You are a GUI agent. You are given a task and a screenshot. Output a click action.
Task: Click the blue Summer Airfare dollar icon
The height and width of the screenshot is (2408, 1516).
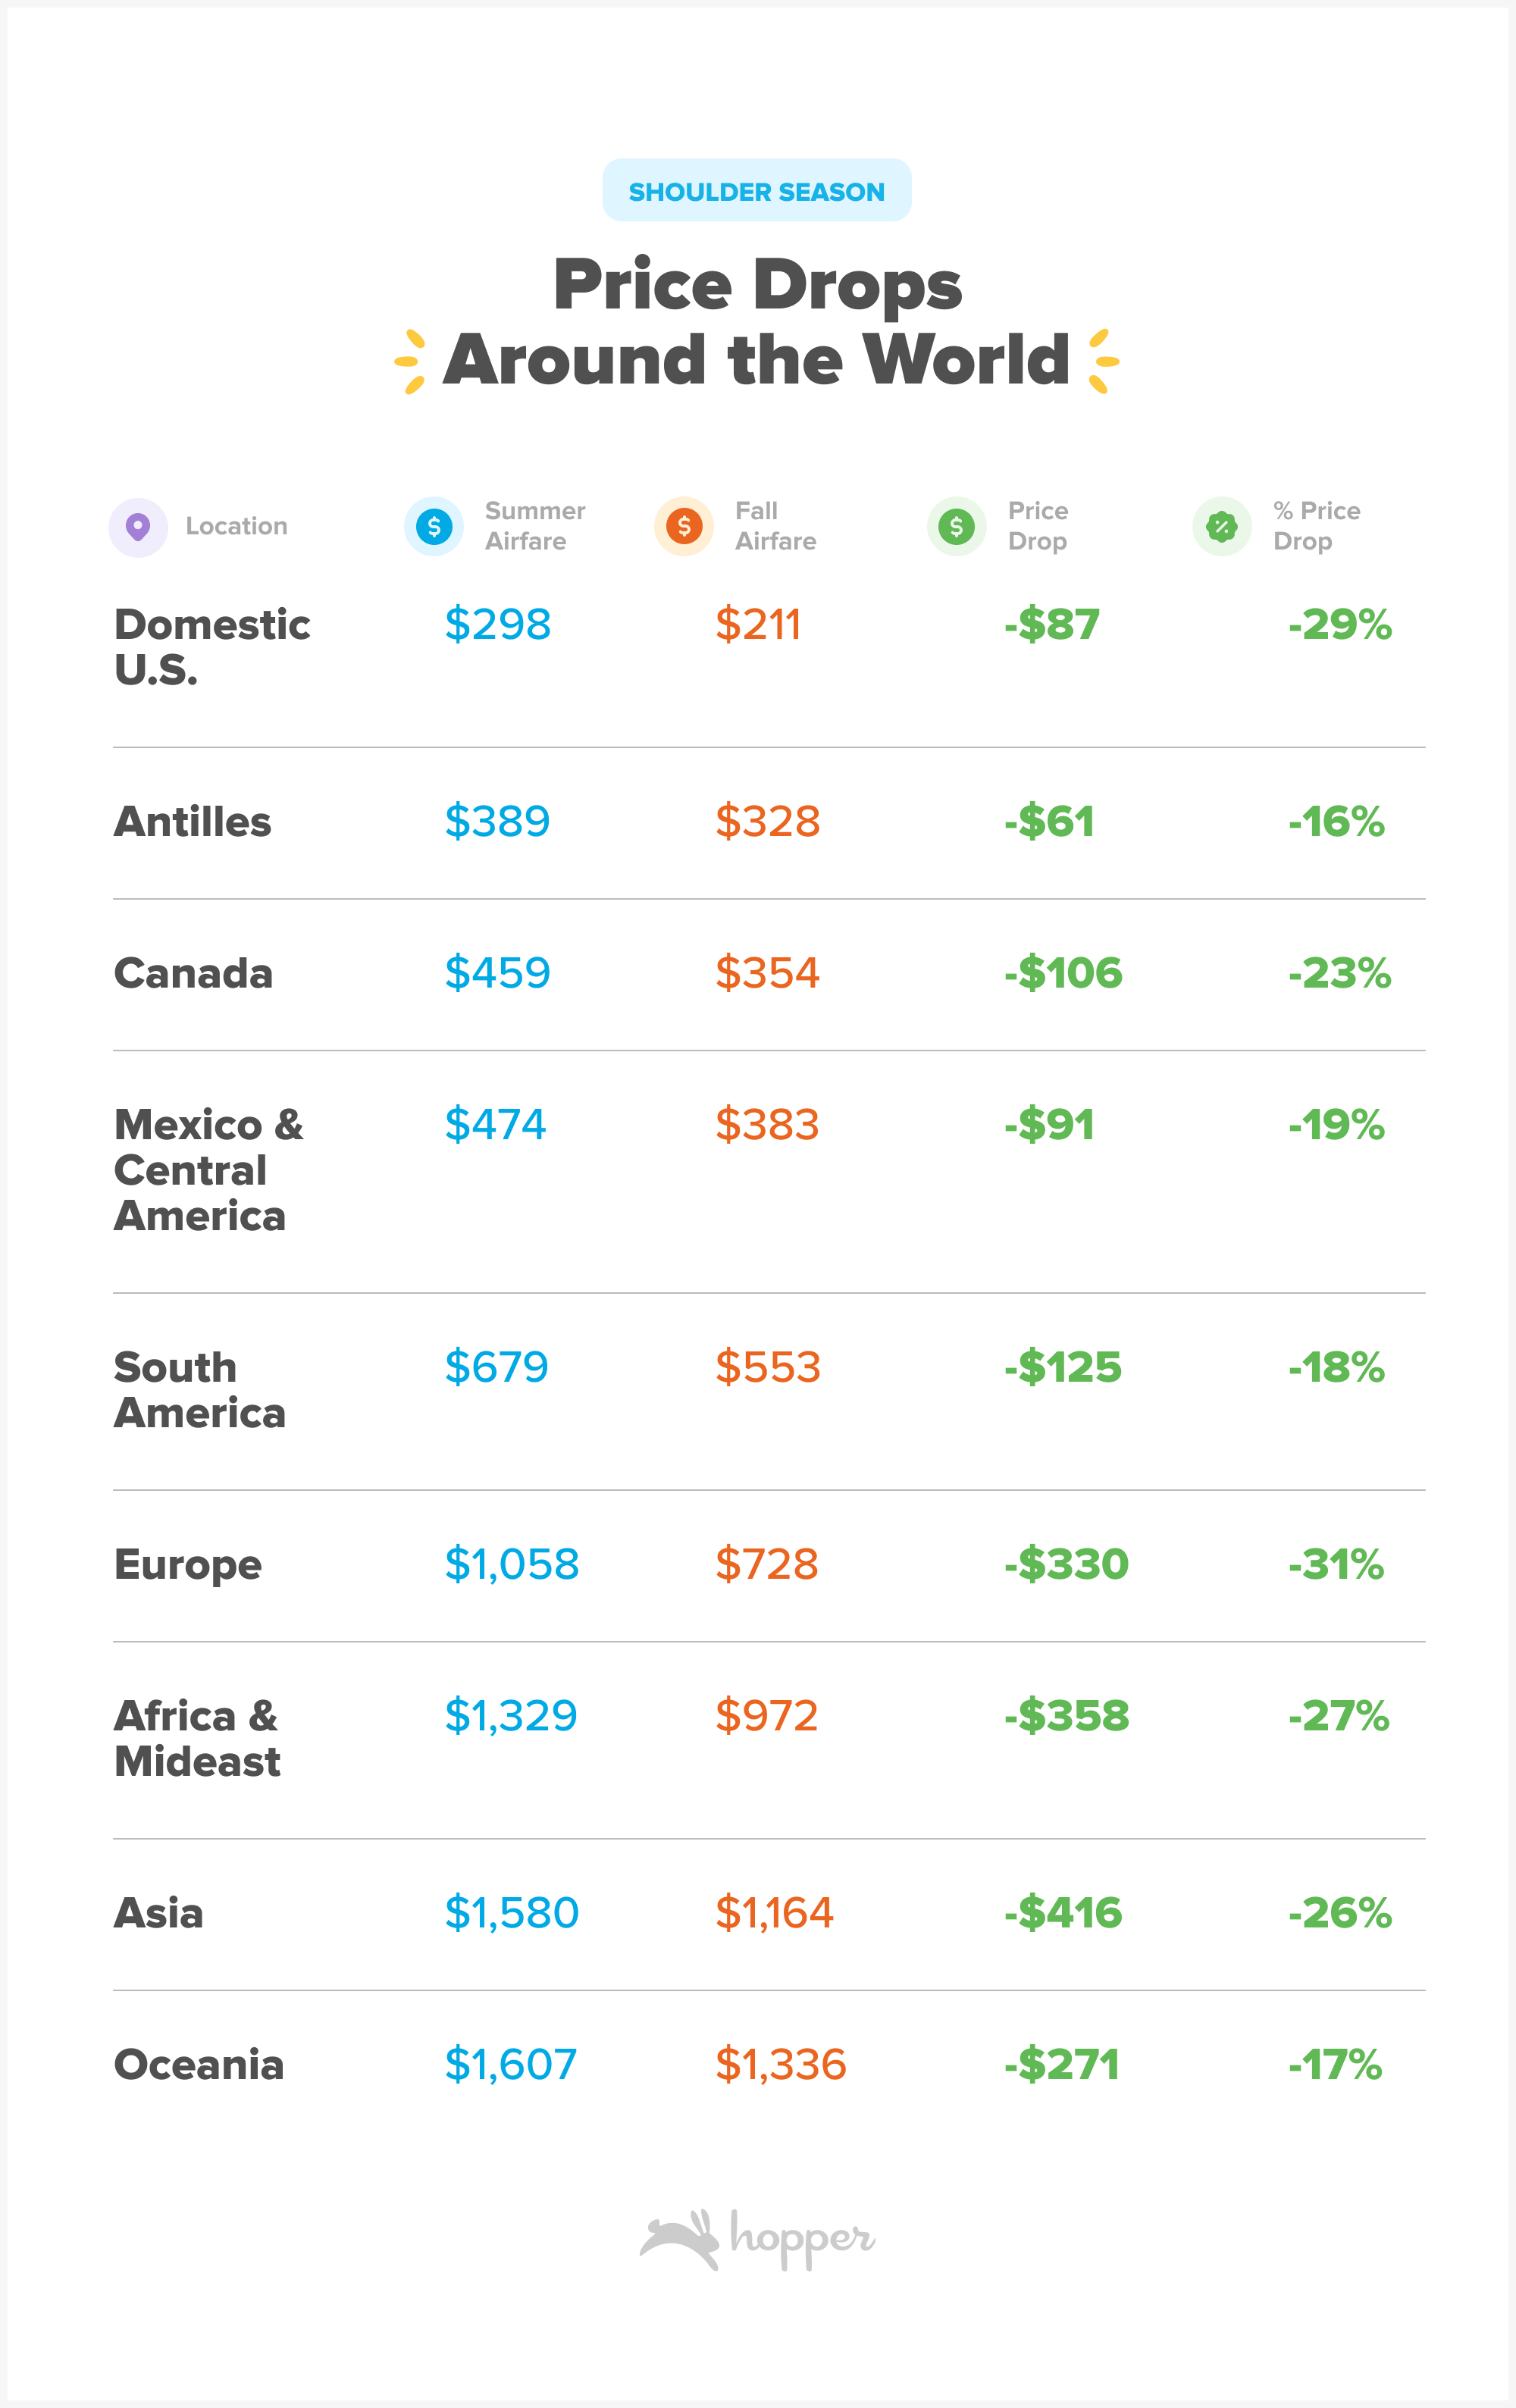point(434,526)
